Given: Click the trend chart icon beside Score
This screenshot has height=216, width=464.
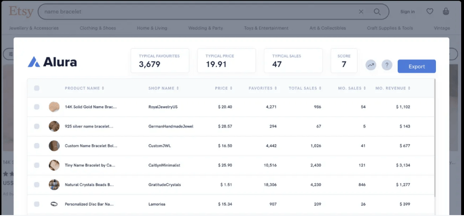Looking at the screenshot, I should click(371, 65).
